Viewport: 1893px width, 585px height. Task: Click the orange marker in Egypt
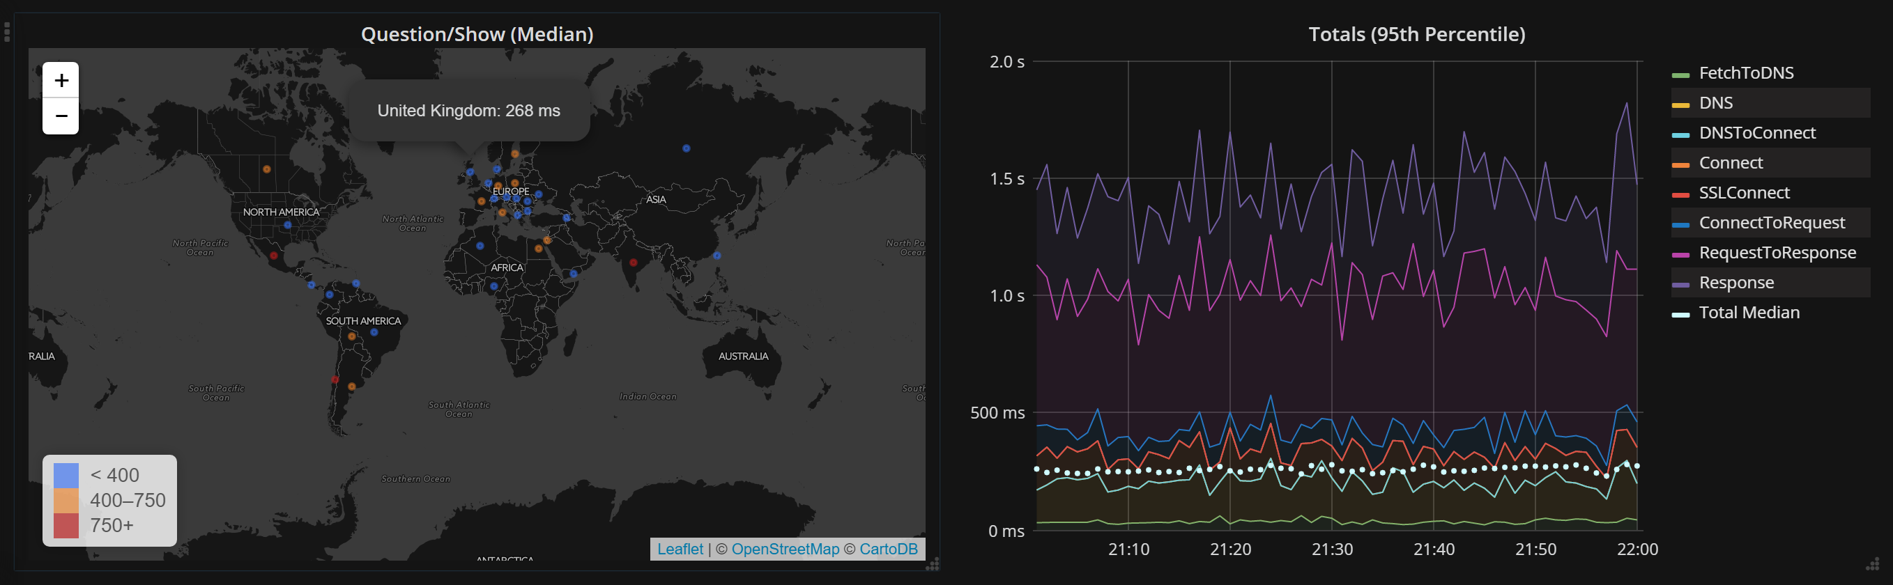click(x=539, y=248)
